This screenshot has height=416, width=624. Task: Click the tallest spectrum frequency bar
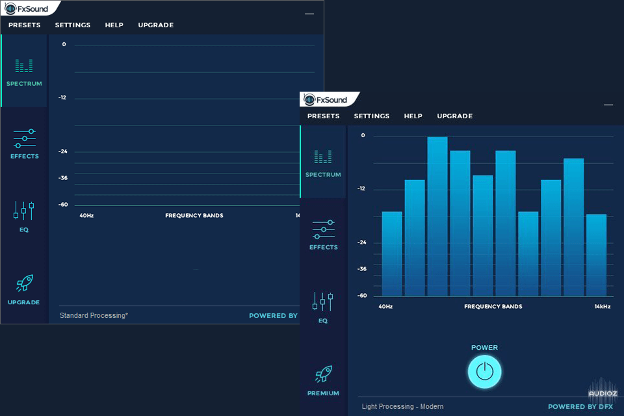click(x=436, y=214)
